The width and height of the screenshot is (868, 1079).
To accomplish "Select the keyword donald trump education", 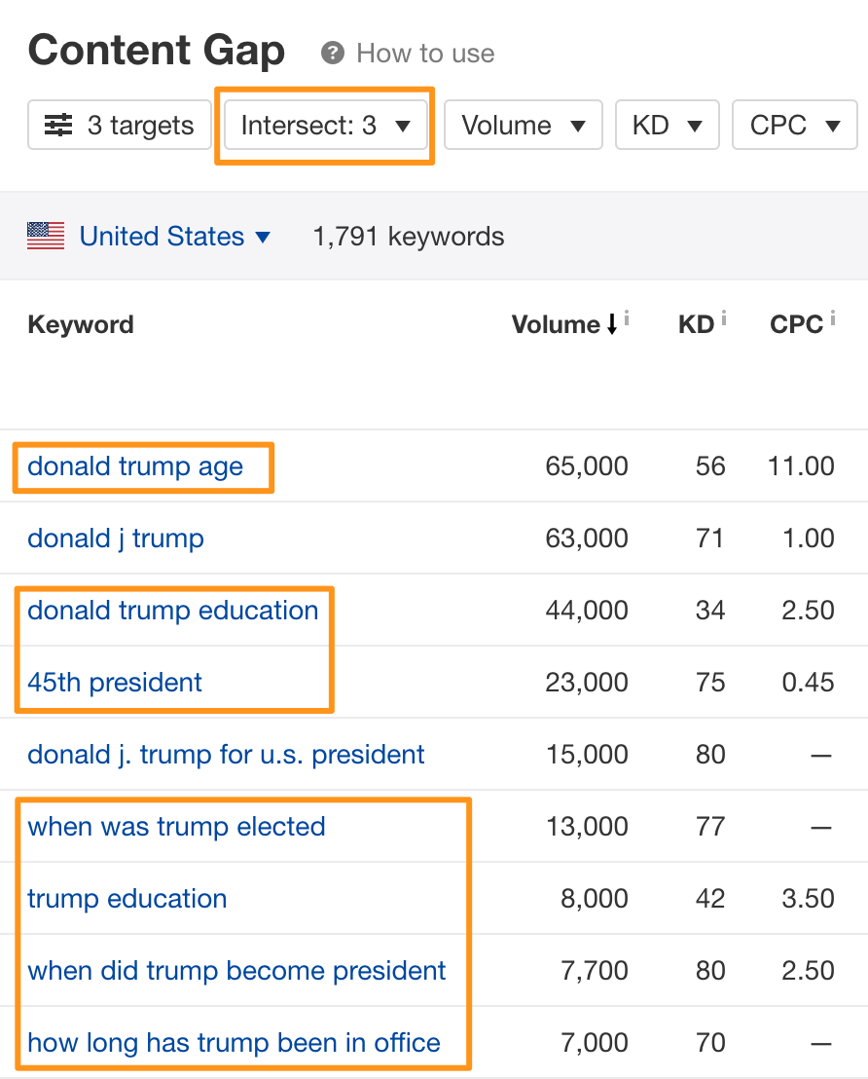I will pos(173,610).
